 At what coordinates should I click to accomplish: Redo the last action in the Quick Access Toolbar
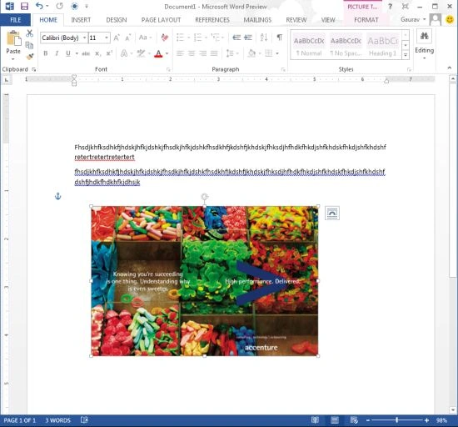[x=60, y=6]
